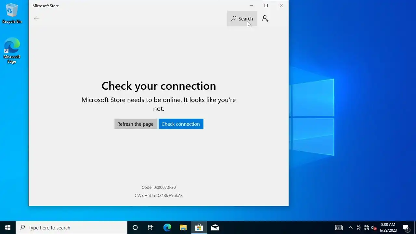Open Task View on the taskbar
416x234 pixels.
click(x=151, y=227)
